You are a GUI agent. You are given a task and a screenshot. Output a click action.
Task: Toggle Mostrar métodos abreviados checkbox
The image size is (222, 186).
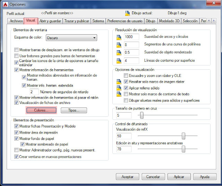(24, 77)
